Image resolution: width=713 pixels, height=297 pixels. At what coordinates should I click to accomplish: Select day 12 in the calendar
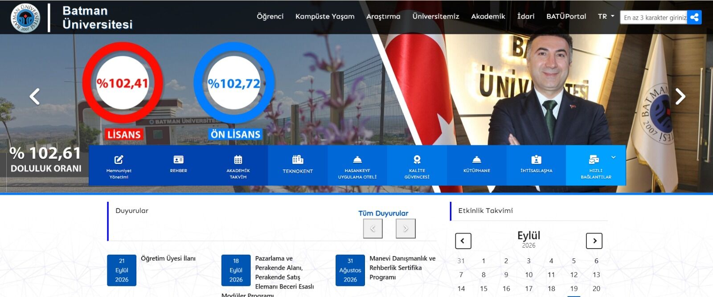[x=574, y=275]
